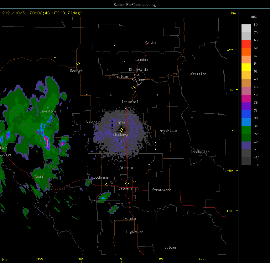
Task: Pick the bright yellow 51-54 dBZ swatch
Action: (246, 67)
